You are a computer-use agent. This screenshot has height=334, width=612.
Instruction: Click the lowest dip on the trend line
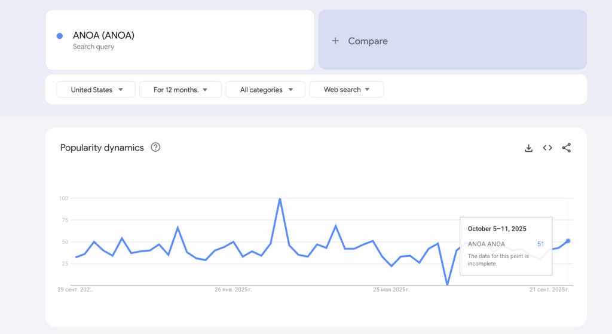[447, 284]
